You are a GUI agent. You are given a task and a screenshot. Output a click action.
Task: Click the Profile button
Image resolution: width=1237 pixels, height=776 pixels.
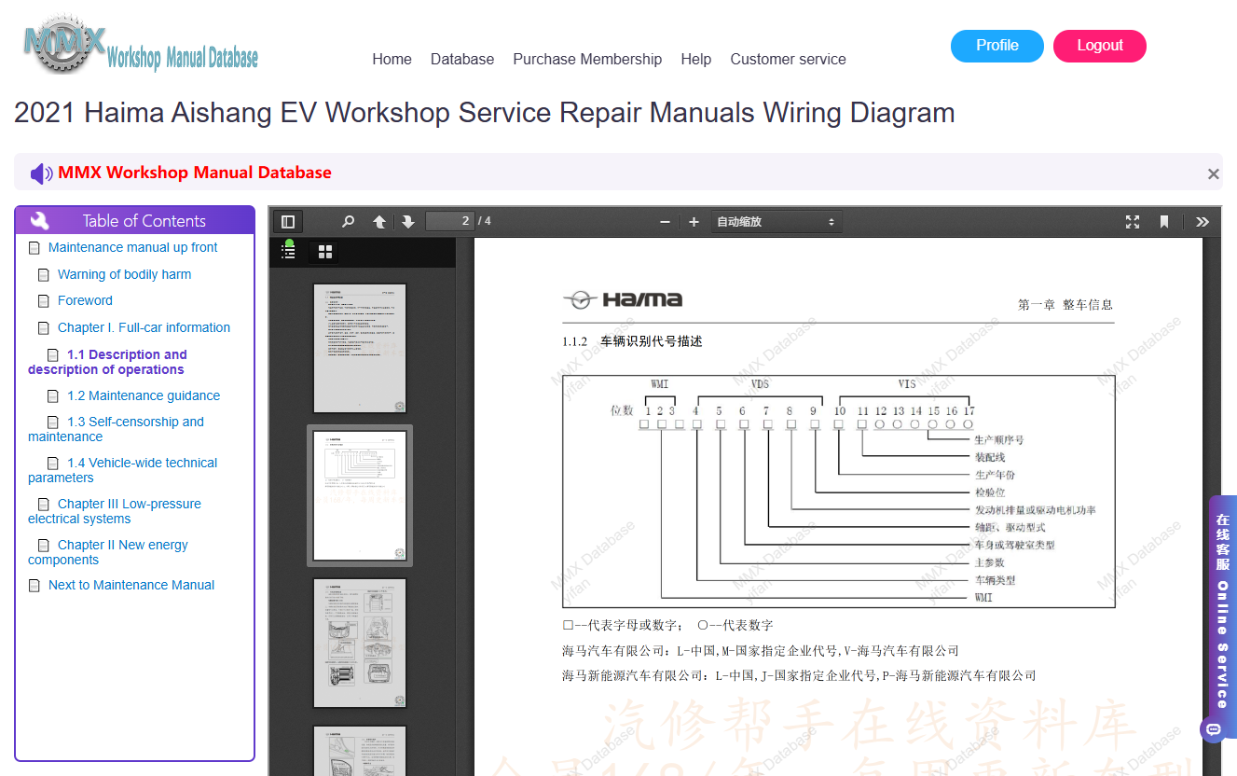point(997,46)
